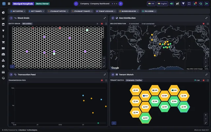This screenshot has height=132, width=211.
Task: Toggle CUR flag button in Tenant Watch
Action: pyautogui.click(x=197, y=80)
